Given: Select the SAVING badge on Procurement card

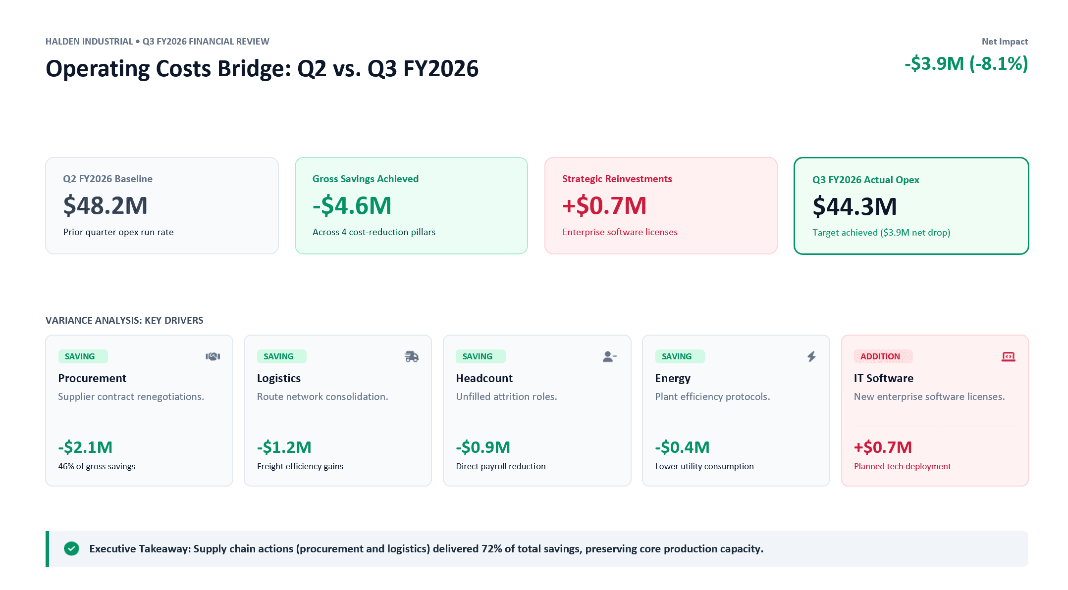Looking at the screenshot, I should click(83, 356).
